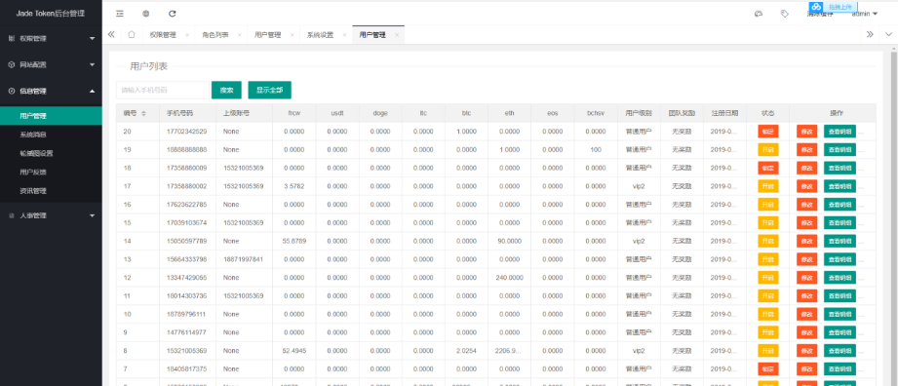Switch to the 角色列表 tab
The image size is (898, 386).
(215, 35)
